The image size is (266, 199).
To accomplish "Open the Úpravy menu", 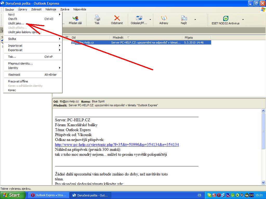I will 23,10.
